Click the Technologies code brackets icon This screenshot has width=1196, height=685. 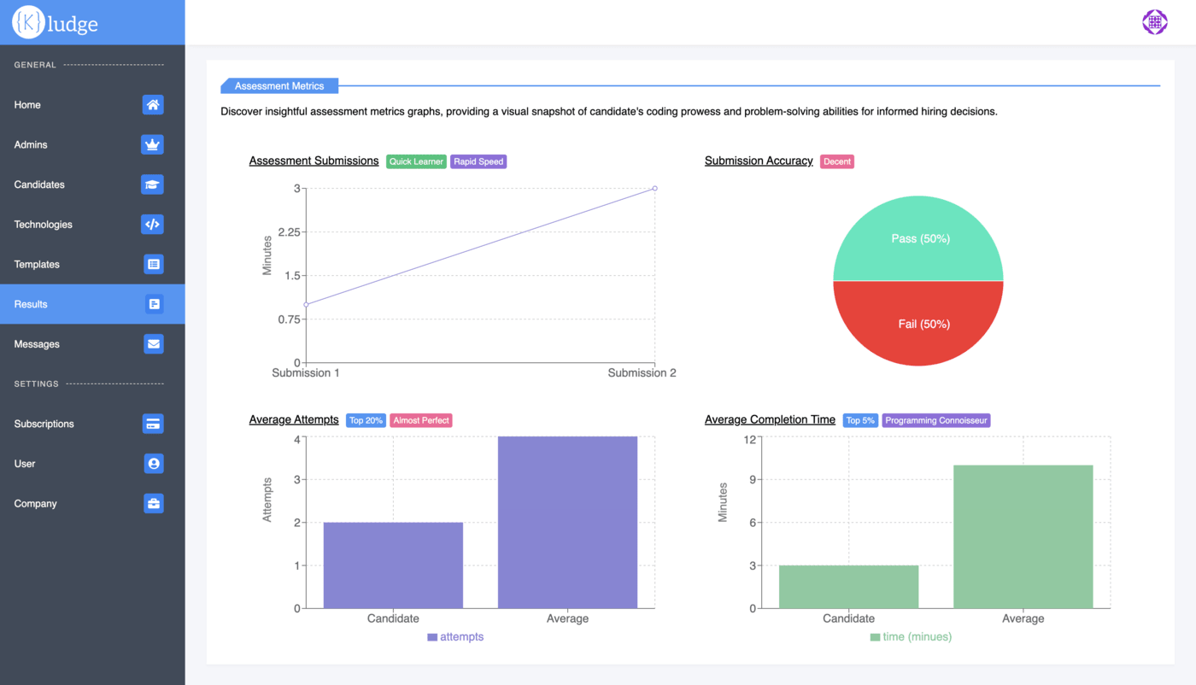pos(153,225)
